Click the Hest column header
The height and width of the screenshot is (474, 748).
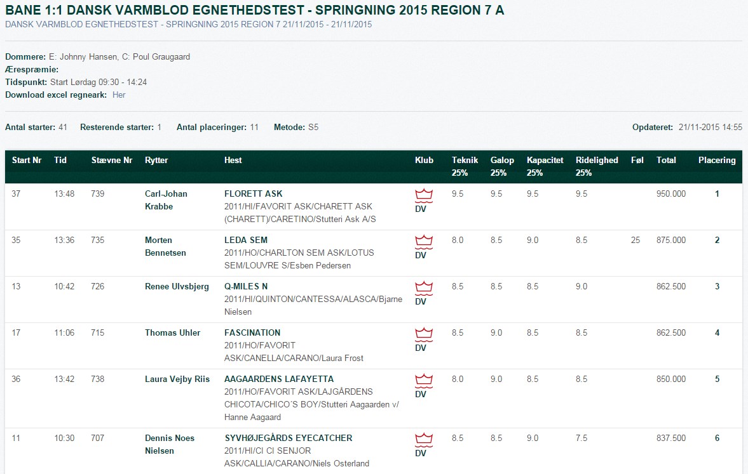[x=233, y=160]
